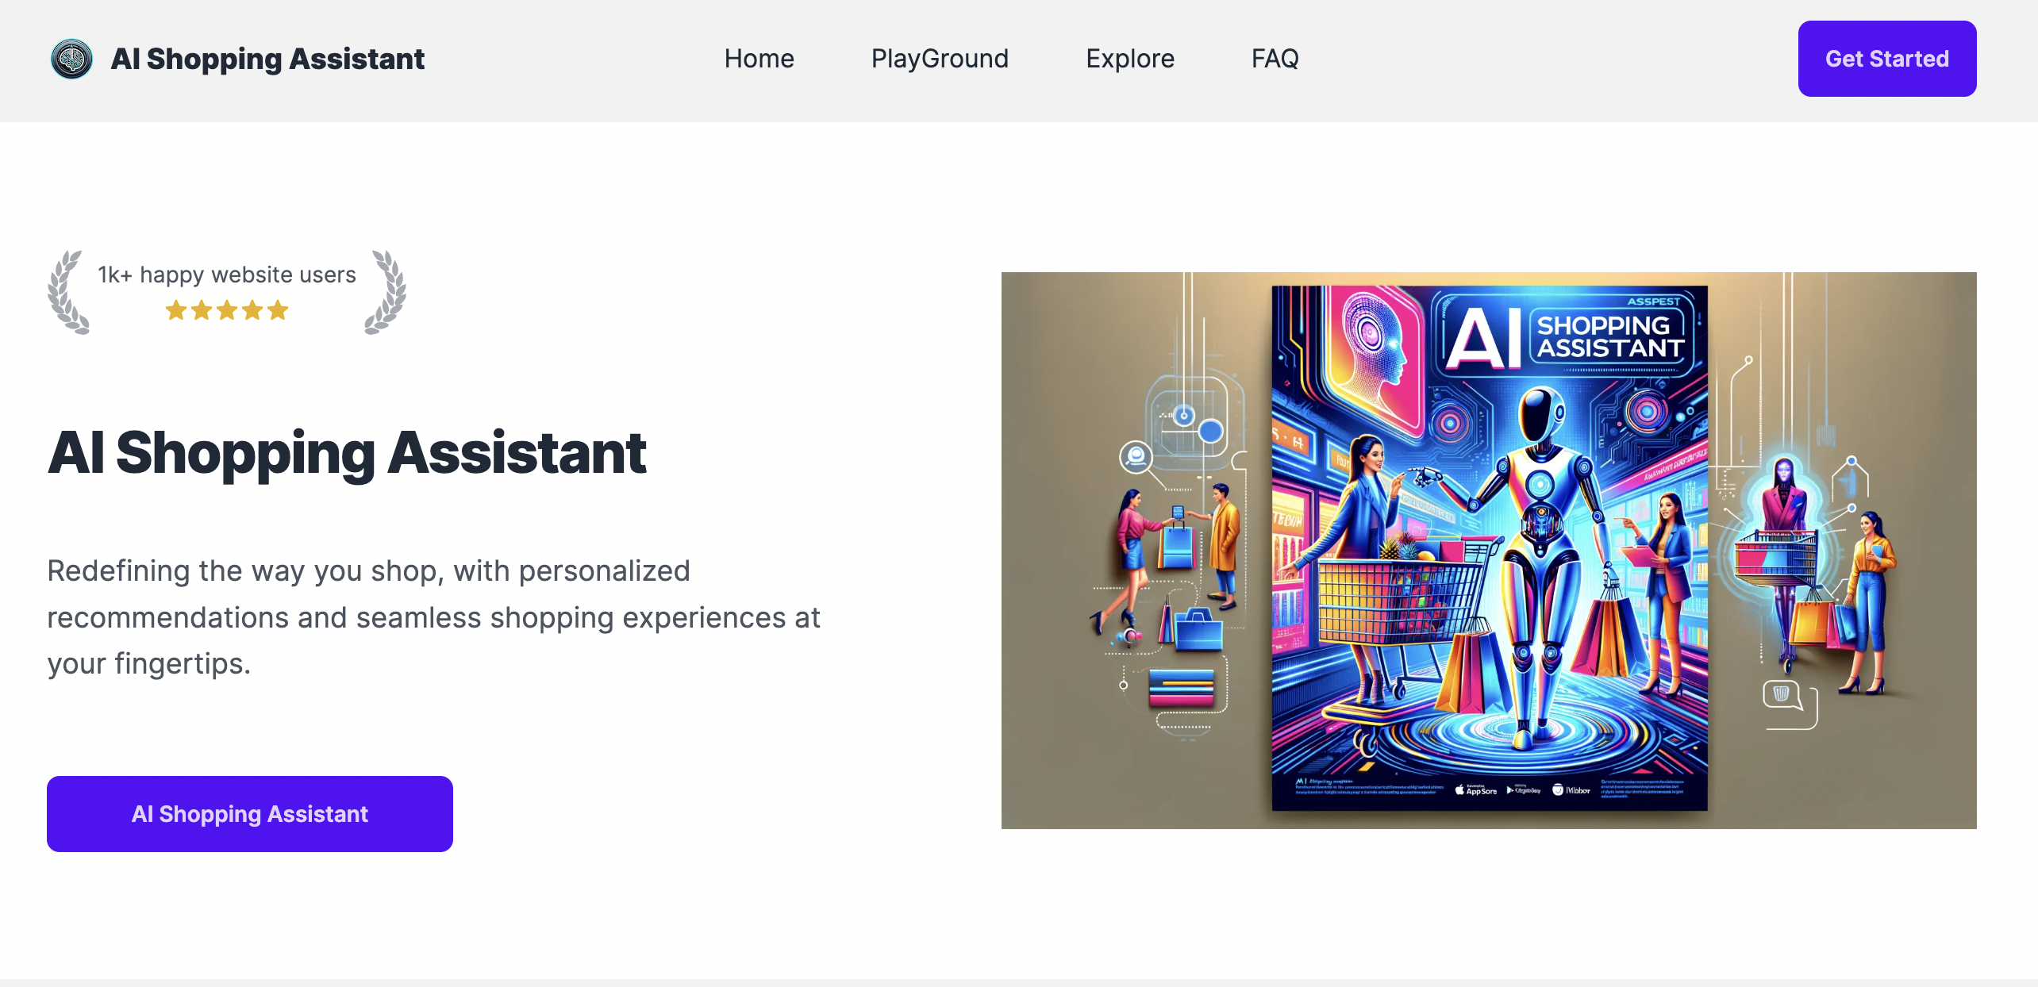Click the Redefining the way you shop paragraph

(433, 617)
